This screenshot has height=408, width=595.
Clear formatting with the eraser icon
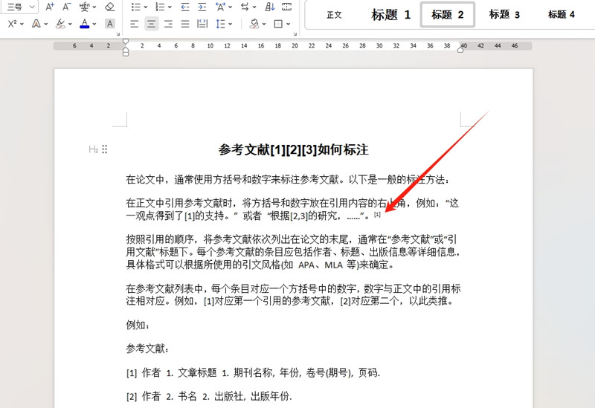[x=110, y=7]
